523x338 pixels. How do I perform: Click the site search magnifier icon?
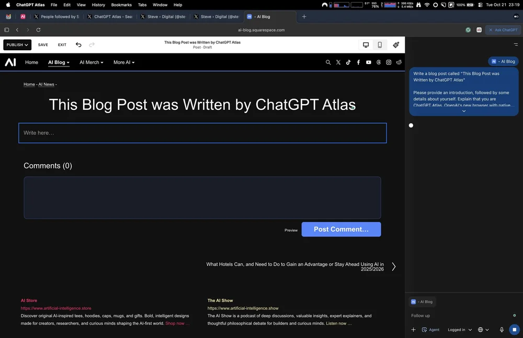tap(328, 62)
